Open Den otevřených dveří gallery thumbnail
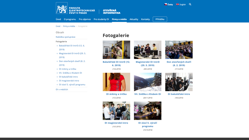Screen dimensions: 249x140 point(179,50)
